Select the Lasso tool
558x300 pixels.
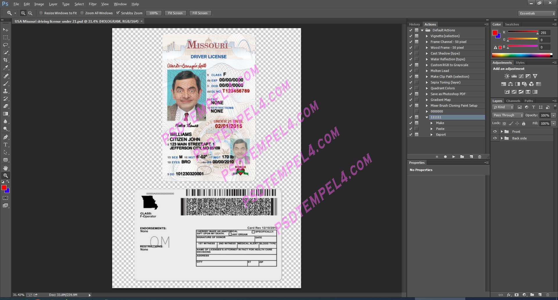[6, 45]
